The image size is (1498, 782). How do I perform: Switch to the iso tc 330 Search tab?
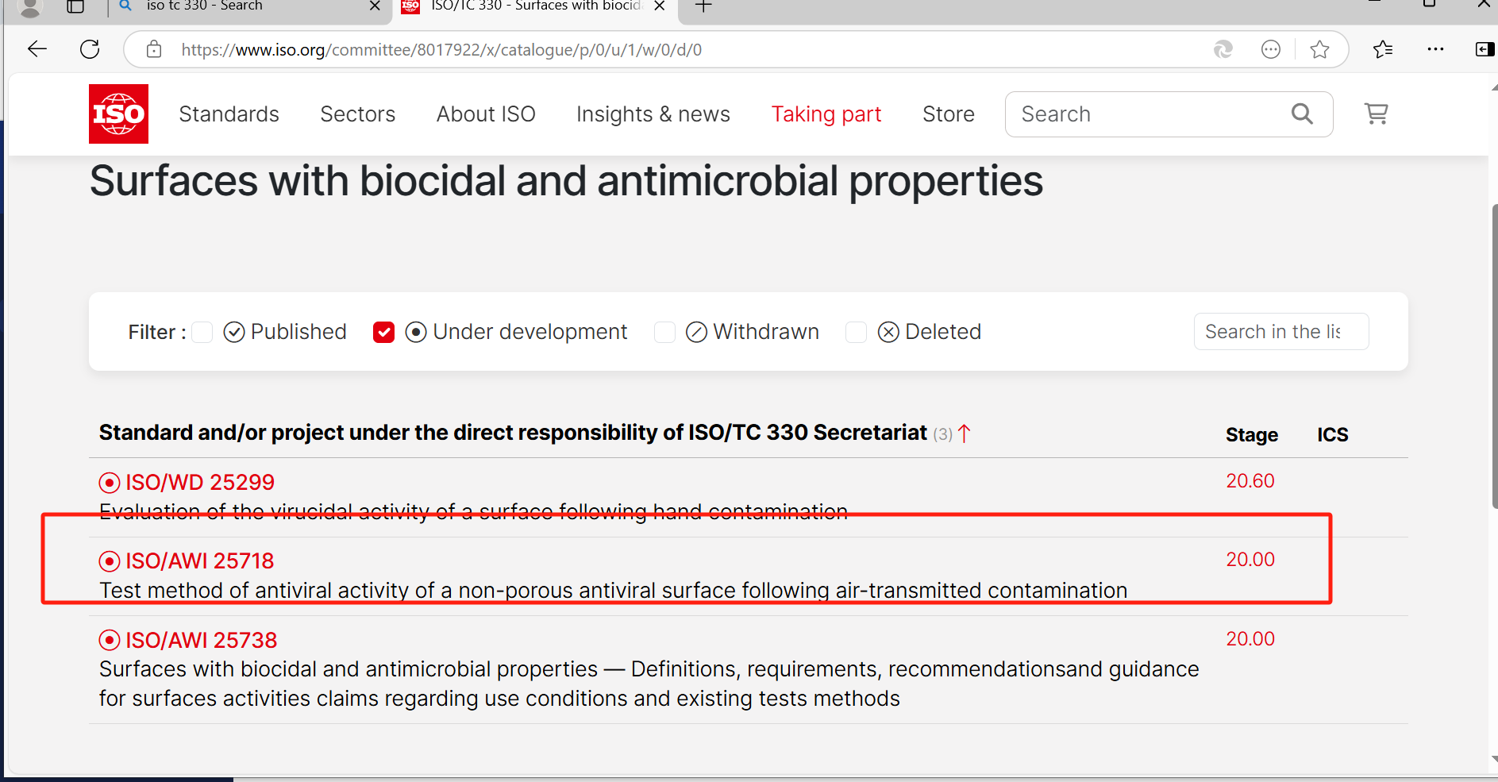pyautogui.click(x=204, y=6)
